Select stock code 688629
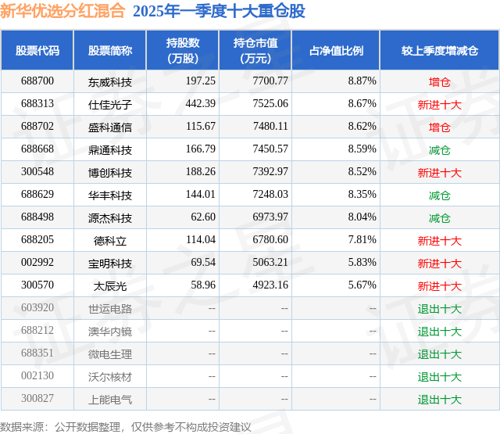Viewport: 500px width, 434px height. (37, 194)
